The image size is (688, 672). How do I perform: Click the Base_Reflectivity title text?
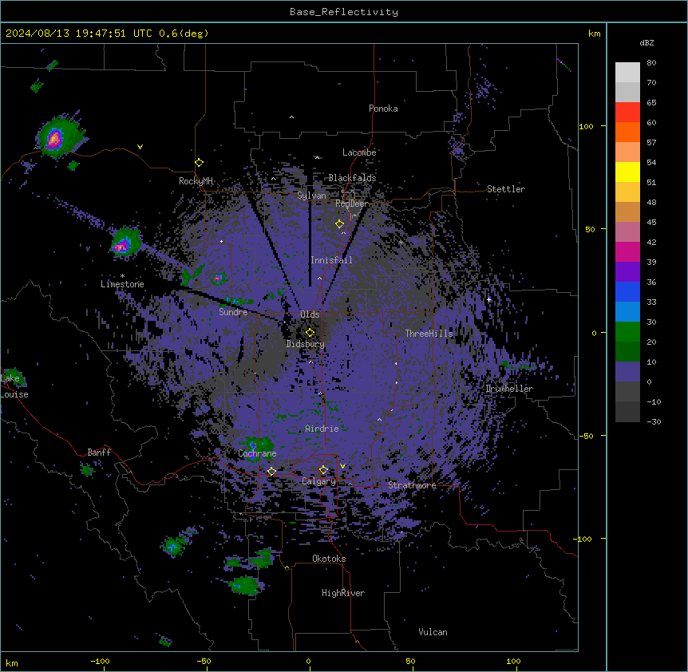click(344, 12)
